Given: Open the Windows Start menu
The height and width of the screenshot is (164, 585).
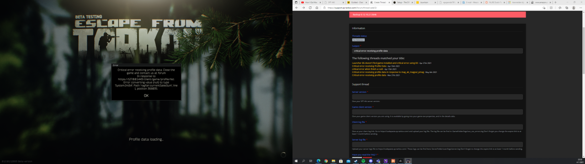Looking at the screenshot, I should click(296, 161).
